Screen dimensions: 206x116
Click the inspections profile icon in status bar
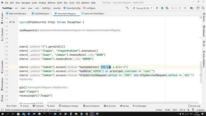point(193,110)
